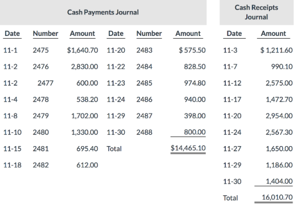This screenshot has width=296, height=209.
Task: Click the 2,830.00 amount
Action: 85,67
